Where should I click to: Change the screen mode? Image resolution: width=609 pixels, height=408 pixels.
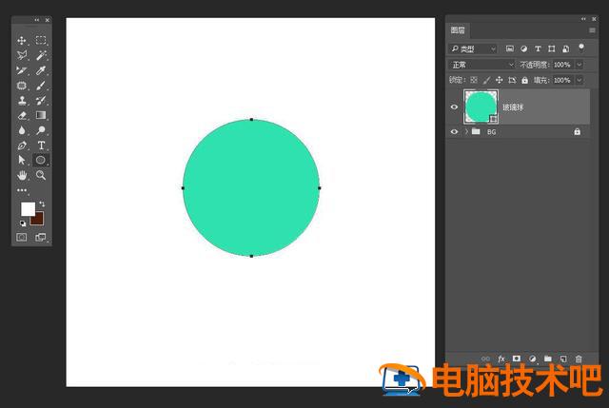(40, 237)
